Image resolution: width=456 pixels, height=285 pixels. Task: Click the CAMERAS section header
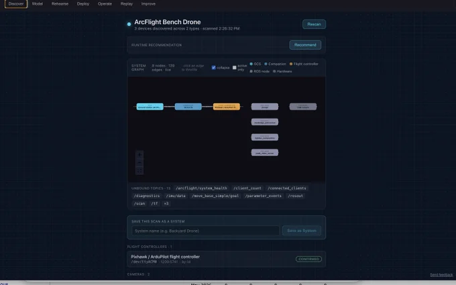tap(138, 274)
